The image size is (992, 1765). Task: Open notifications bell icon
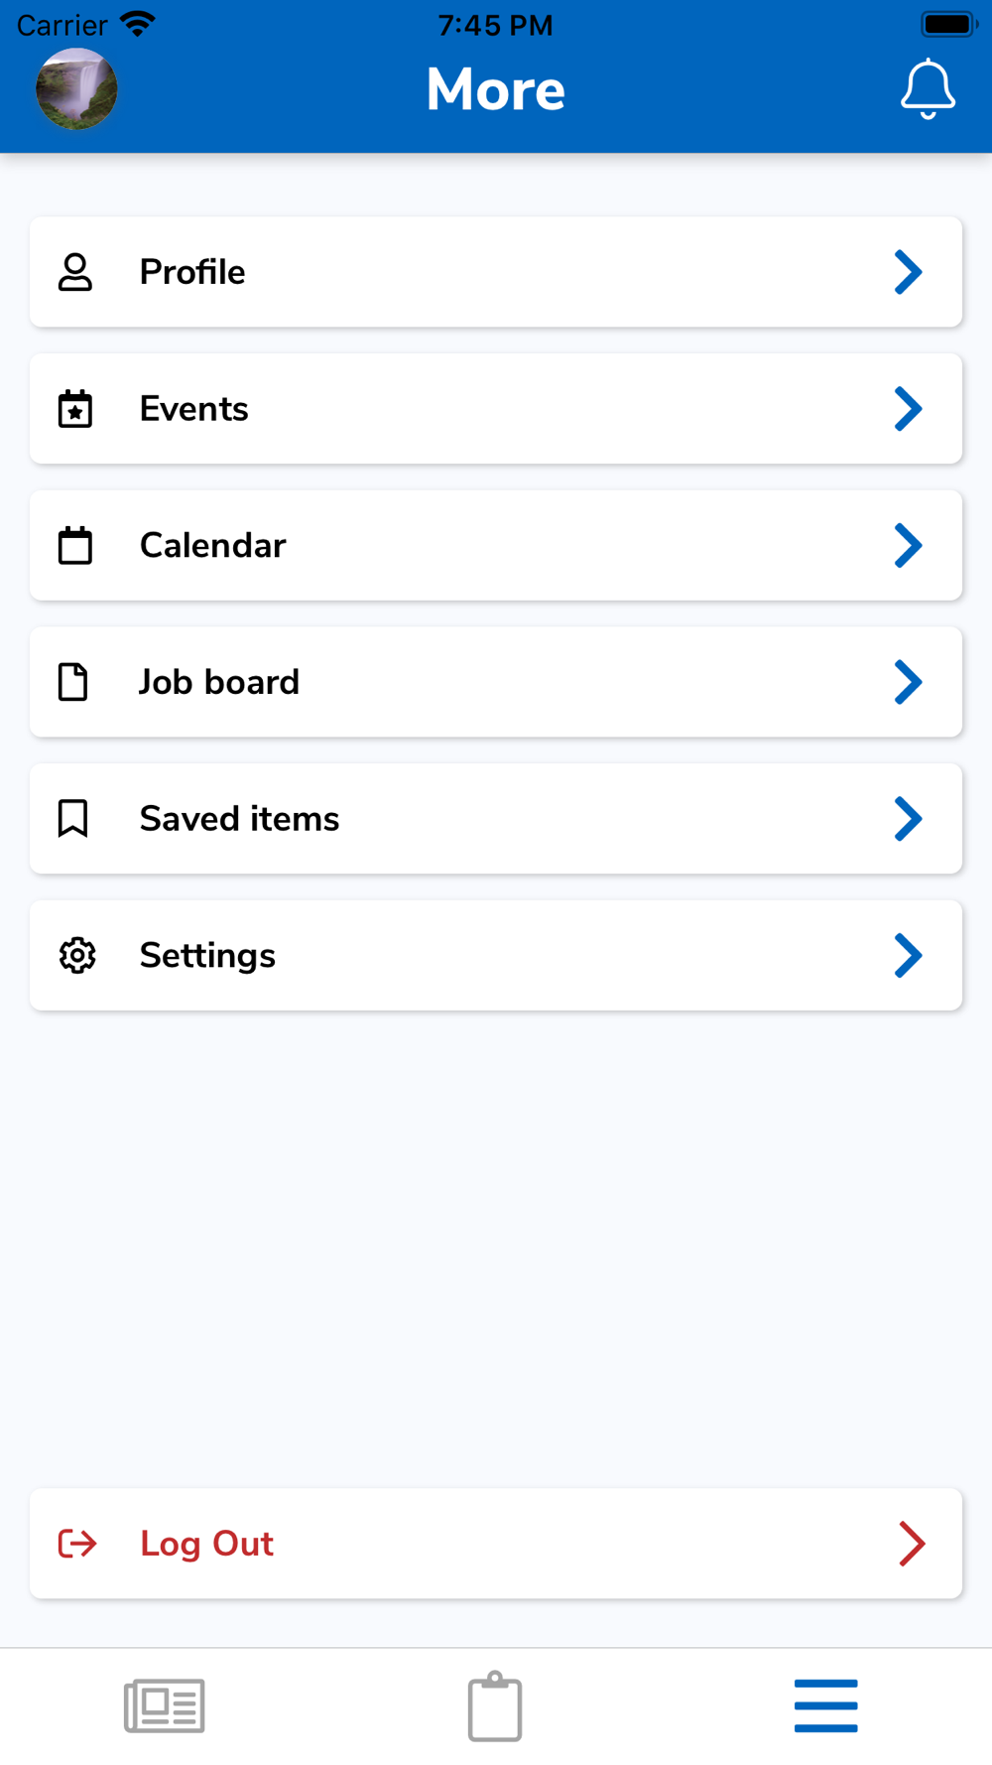click(928, 89)
